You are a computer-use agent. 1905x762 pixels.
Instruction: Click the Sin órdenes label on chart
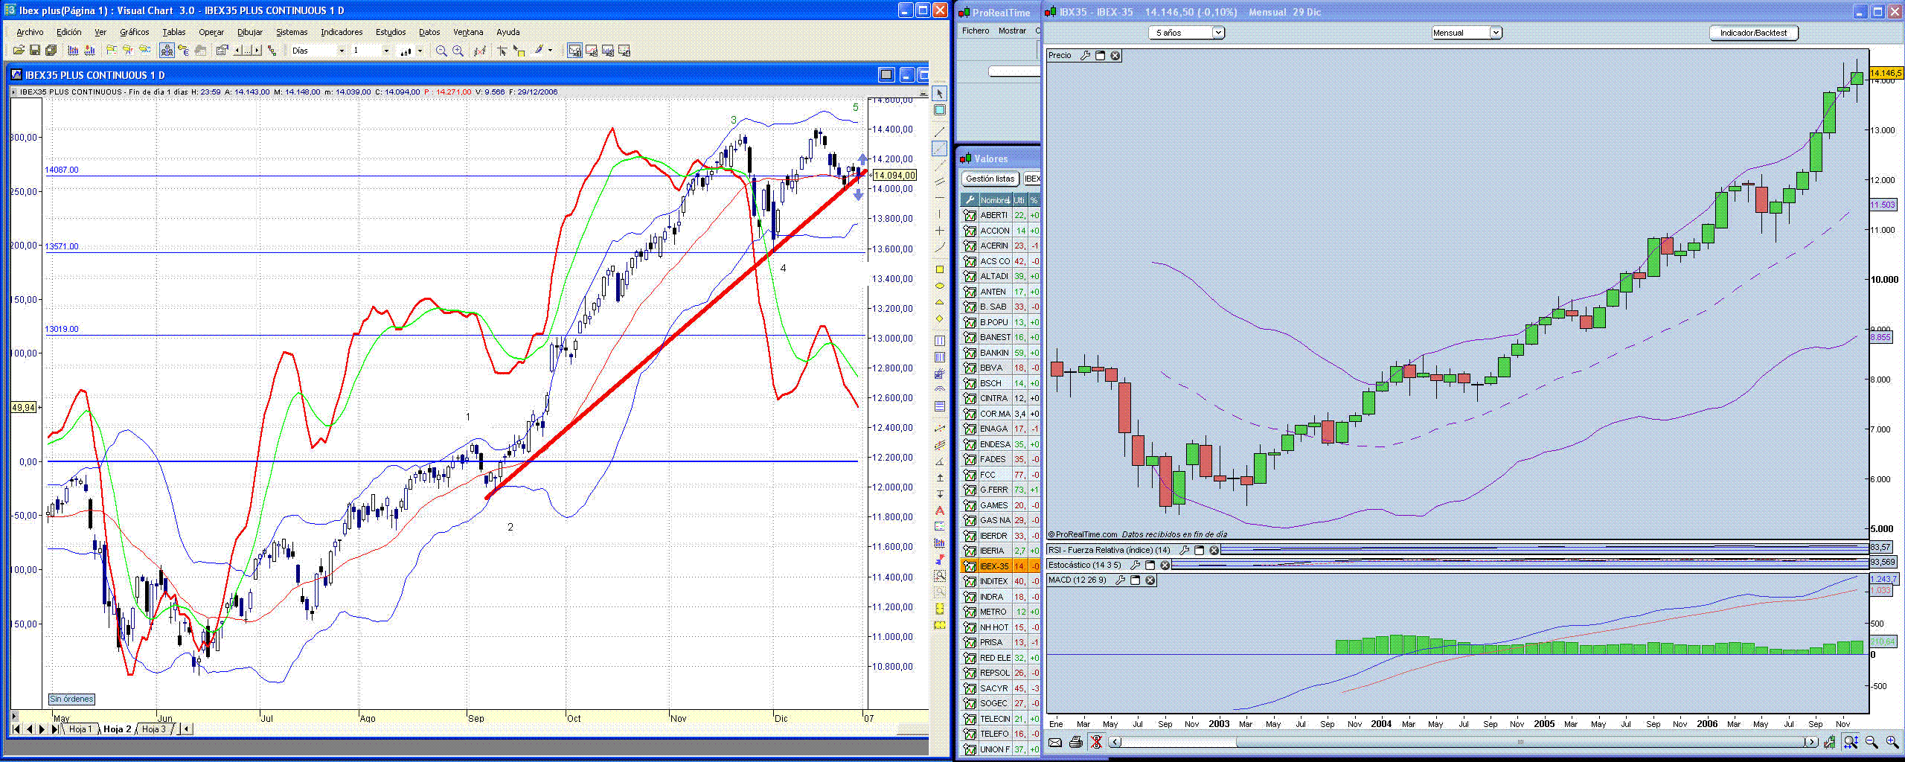point(71,699)
